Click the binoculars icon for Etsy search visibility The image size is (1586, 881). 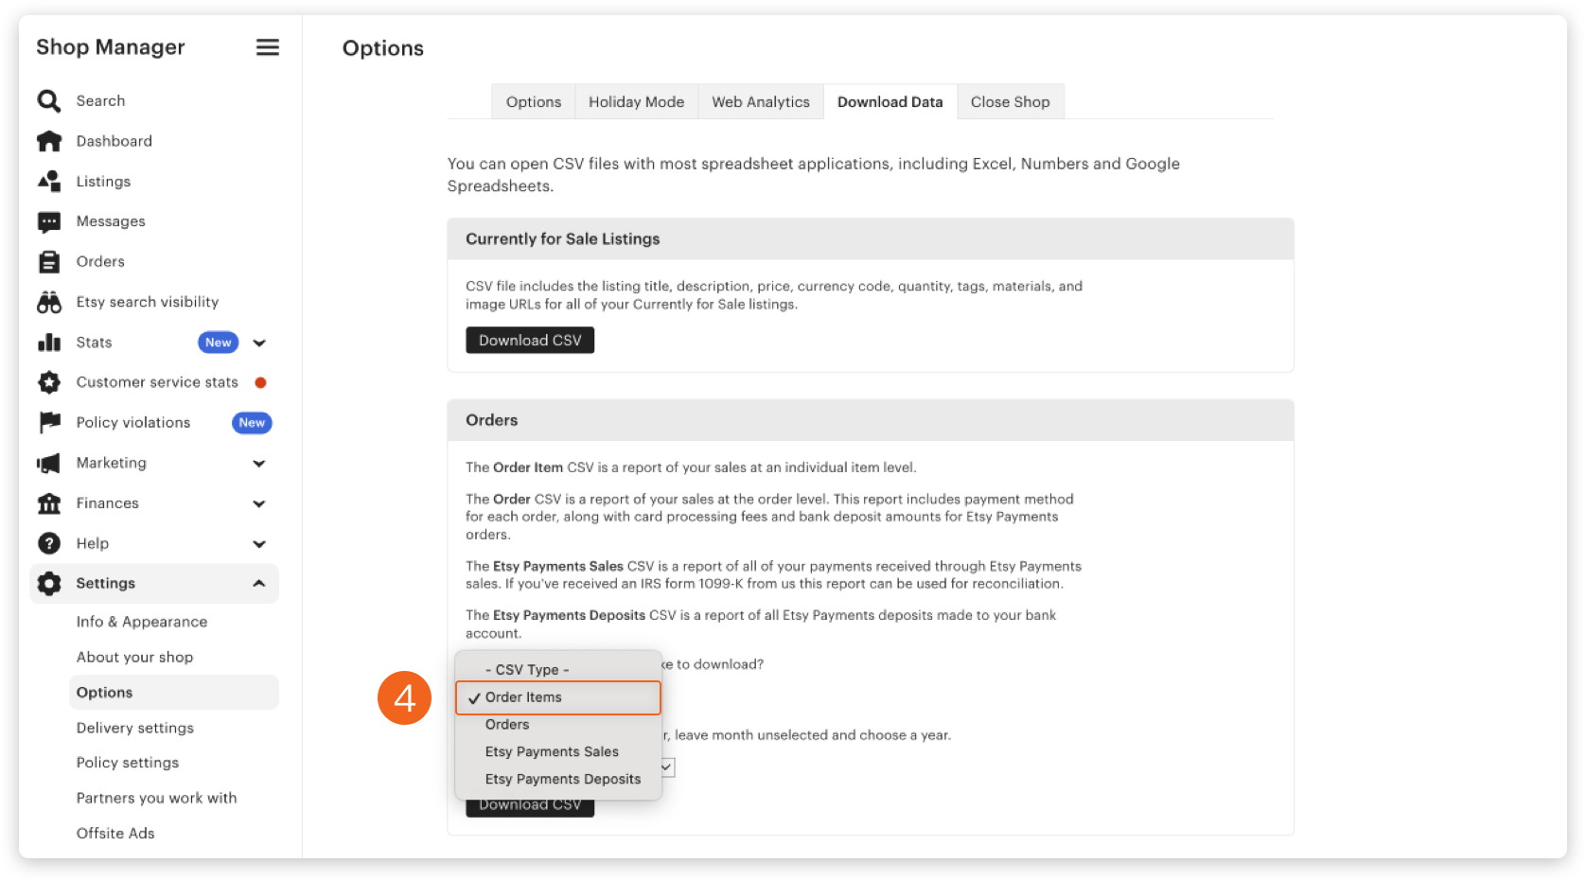coord(49,302)
